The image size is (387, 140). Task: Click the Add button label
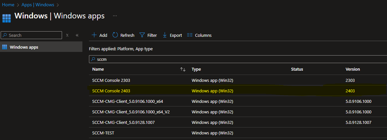103,35
